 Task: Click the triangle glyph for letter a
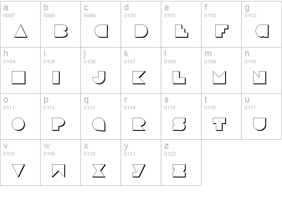(x=21, y=31)
